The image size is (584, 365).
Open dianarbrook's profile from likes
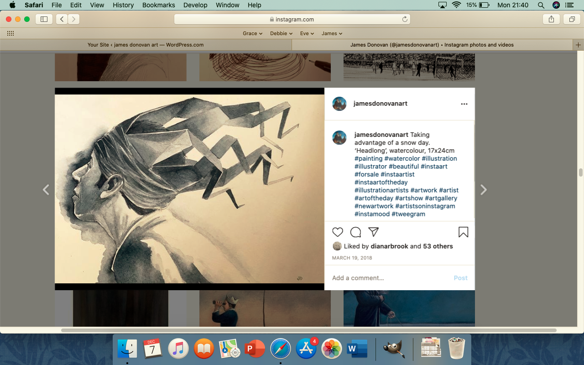click(389, 246)
